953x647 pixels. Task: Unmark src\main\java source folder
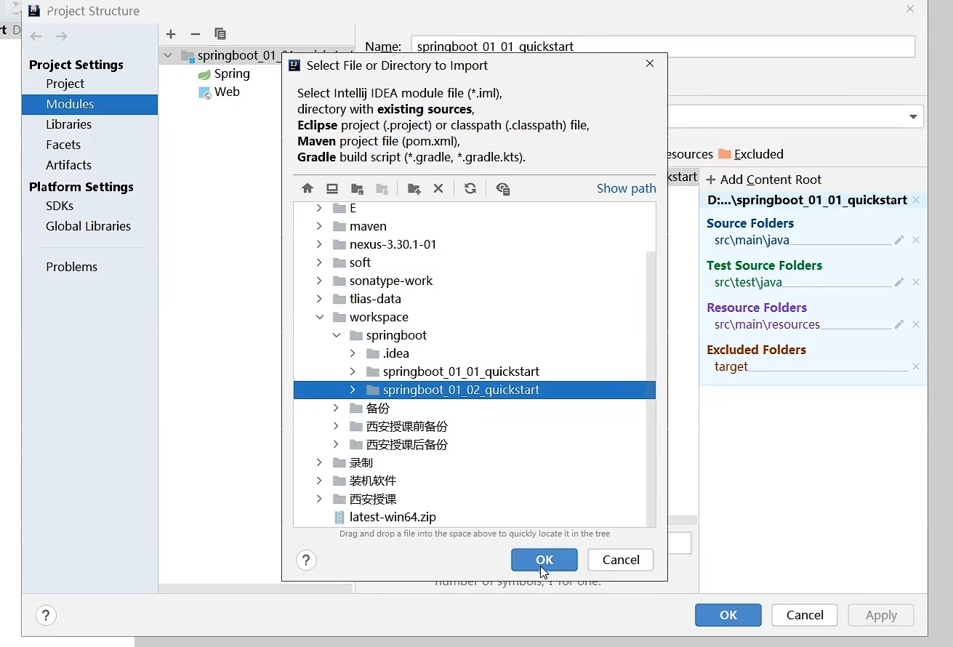[916, 240]
